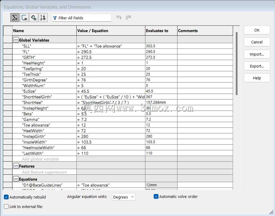Image resolution: width=275 pixels, height=216 pixels.
Task: Click the Add global variable cell
Action: click(x=44, y=159)
